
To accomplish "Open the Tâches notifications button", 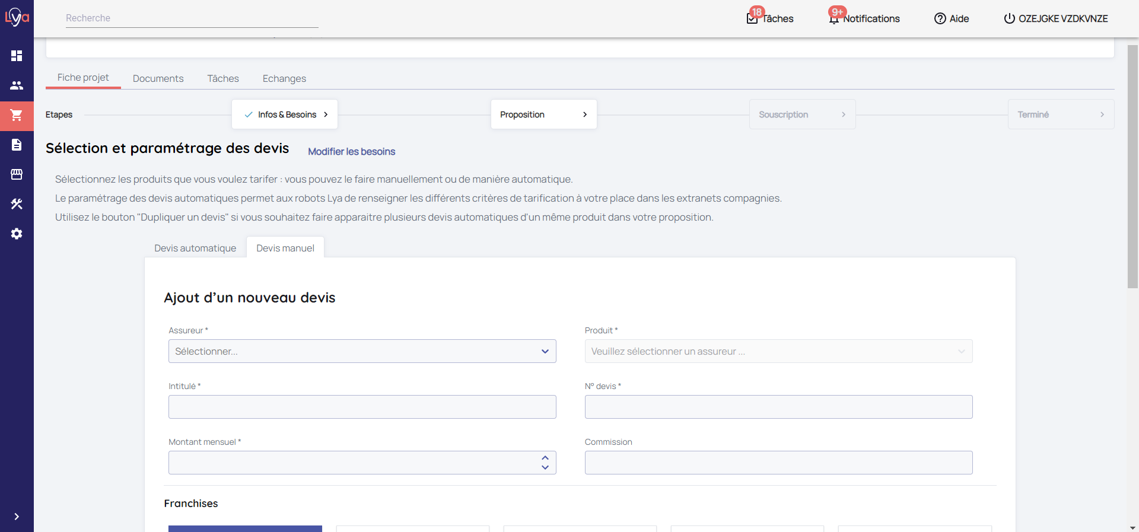I will point(770,18).
